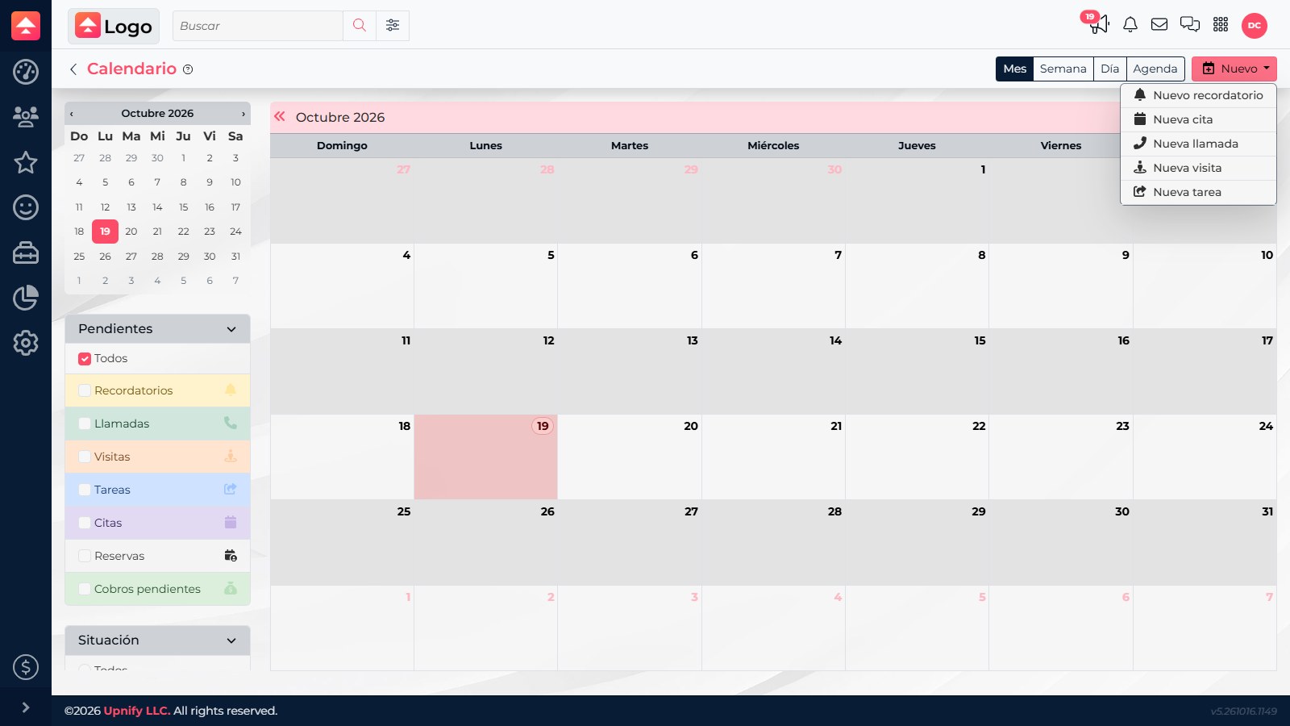Close the Nuevo dropdown button
This screenshot has height=726, width=1290.
tap(1234, 69)
